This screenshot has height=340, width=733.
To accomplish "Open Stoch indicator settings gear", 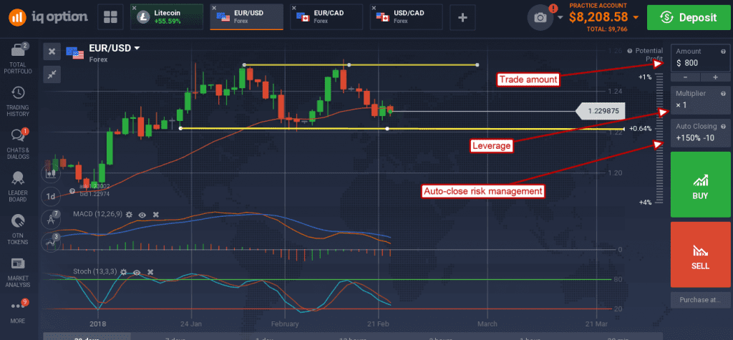I will pyautogui.click(x=123, y=272).
